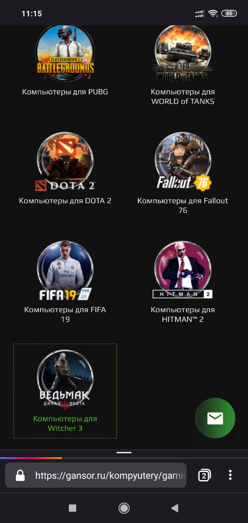Screen dimensions: 248x523
Task: Open the browser three-dot menu
Action: pyautogui.click(x=230, y=475)
